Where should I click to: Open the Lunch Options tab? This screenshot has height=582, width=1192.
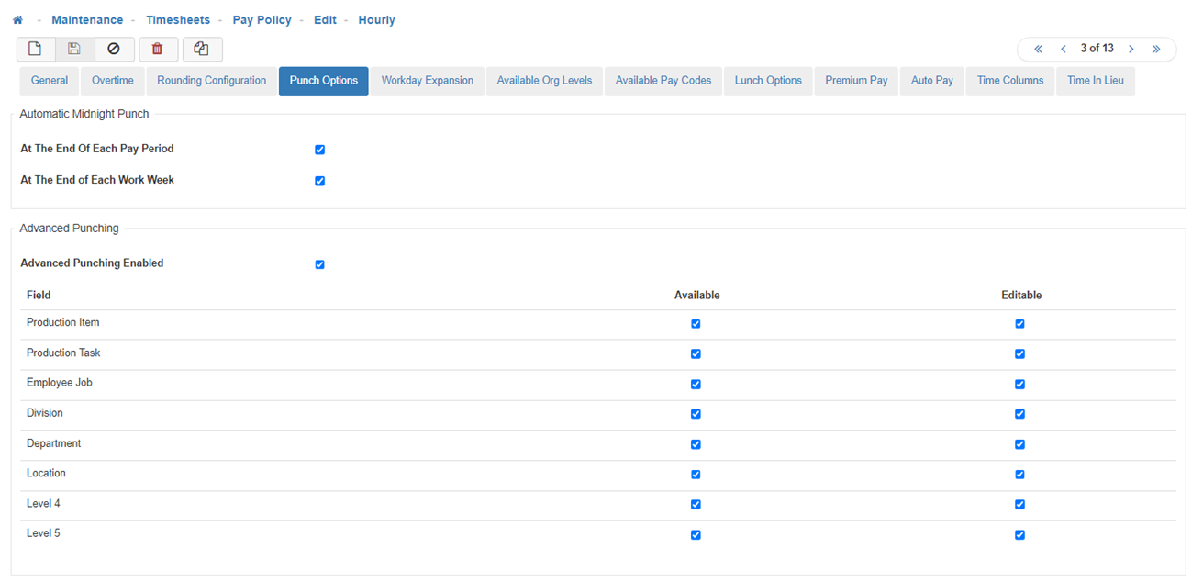pos(768,81)
